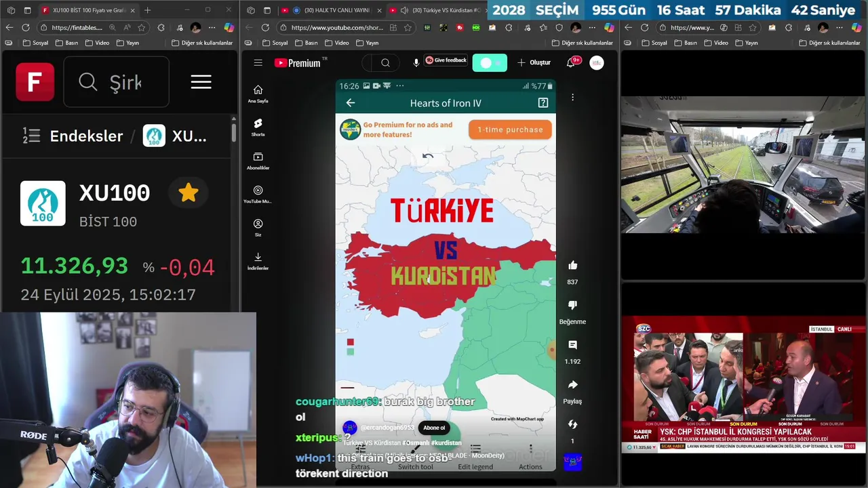The height and width of the screenshot is (488, 868).
Task: Open the Siz page in sidebar
Action: click(258, 227)
